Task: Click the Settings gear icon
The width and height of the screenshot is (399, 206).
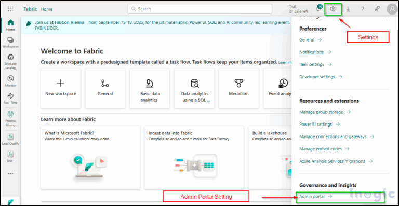Action: point(333,9)
